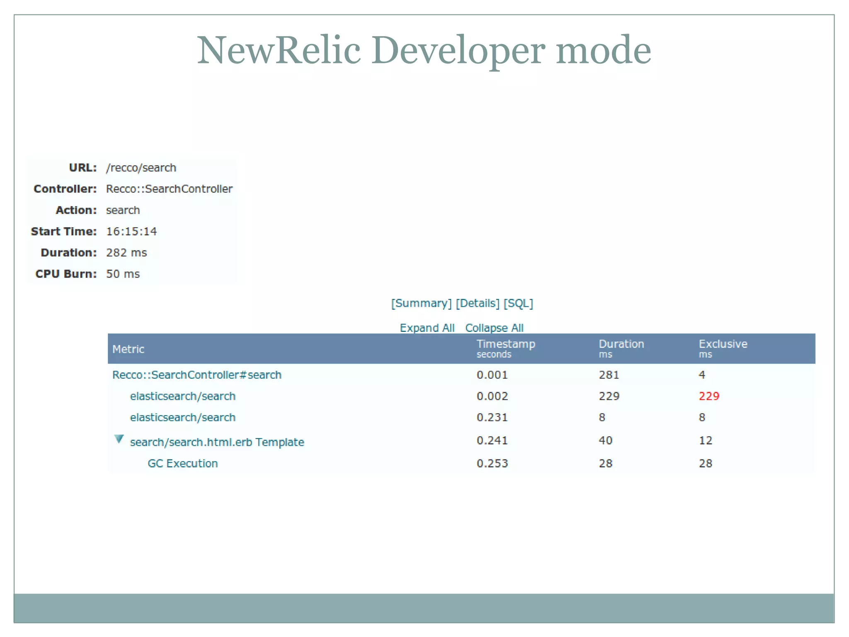849x637 pixels.
Task: Select the Action value search
Action: coord(123,210)
